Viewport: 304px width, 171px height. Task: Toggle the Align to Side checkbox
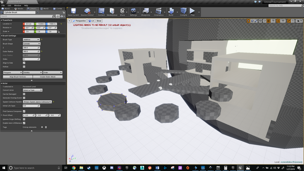(24, 63)
